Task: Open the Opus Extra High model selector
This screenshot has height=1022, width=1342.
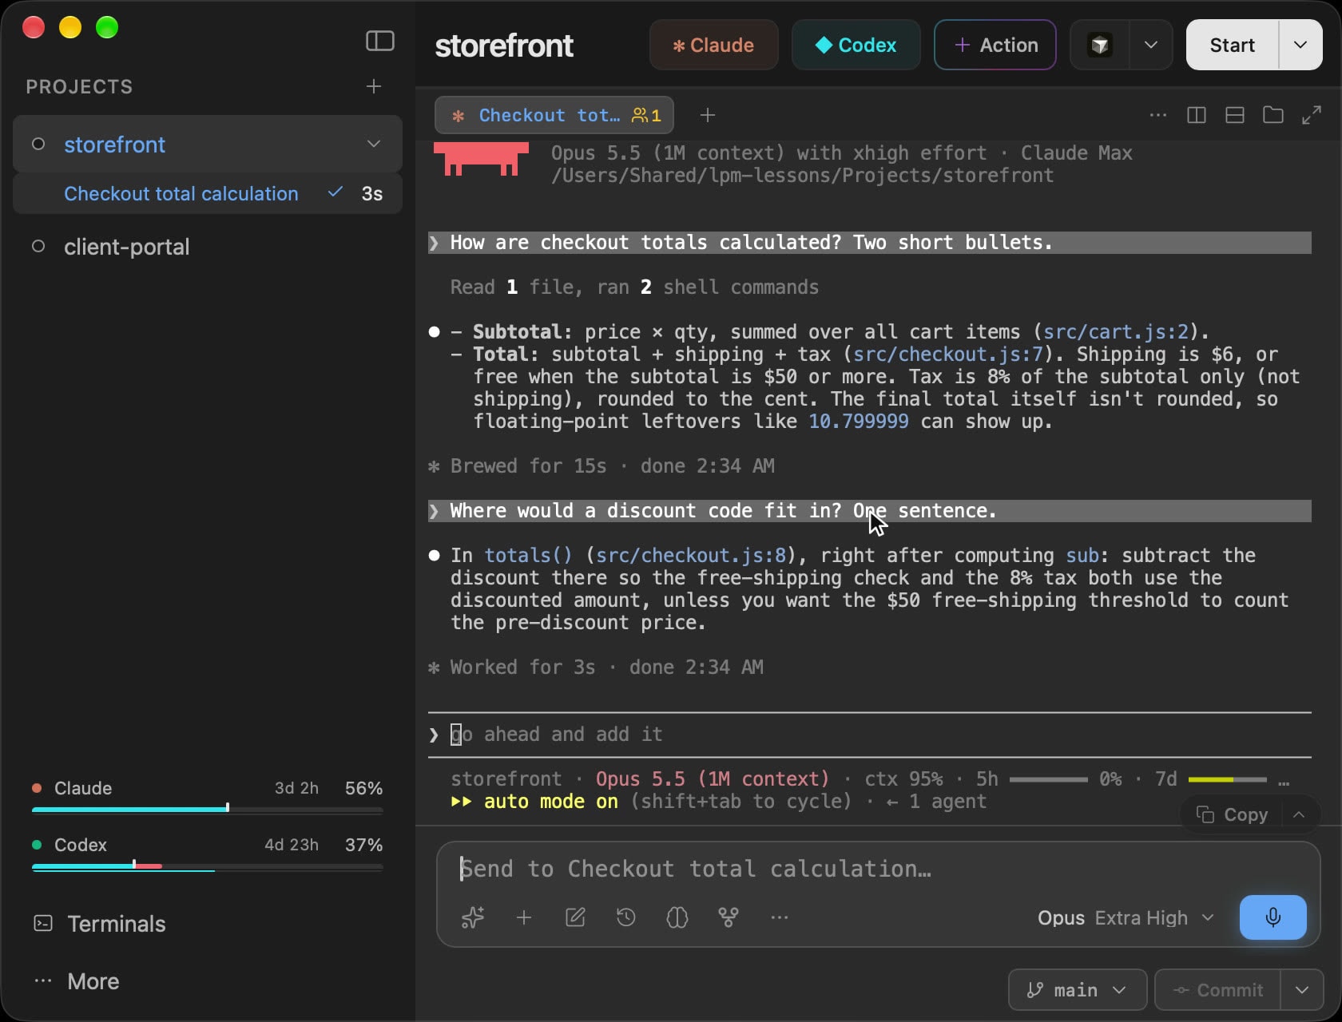Action: (1126, 918)
